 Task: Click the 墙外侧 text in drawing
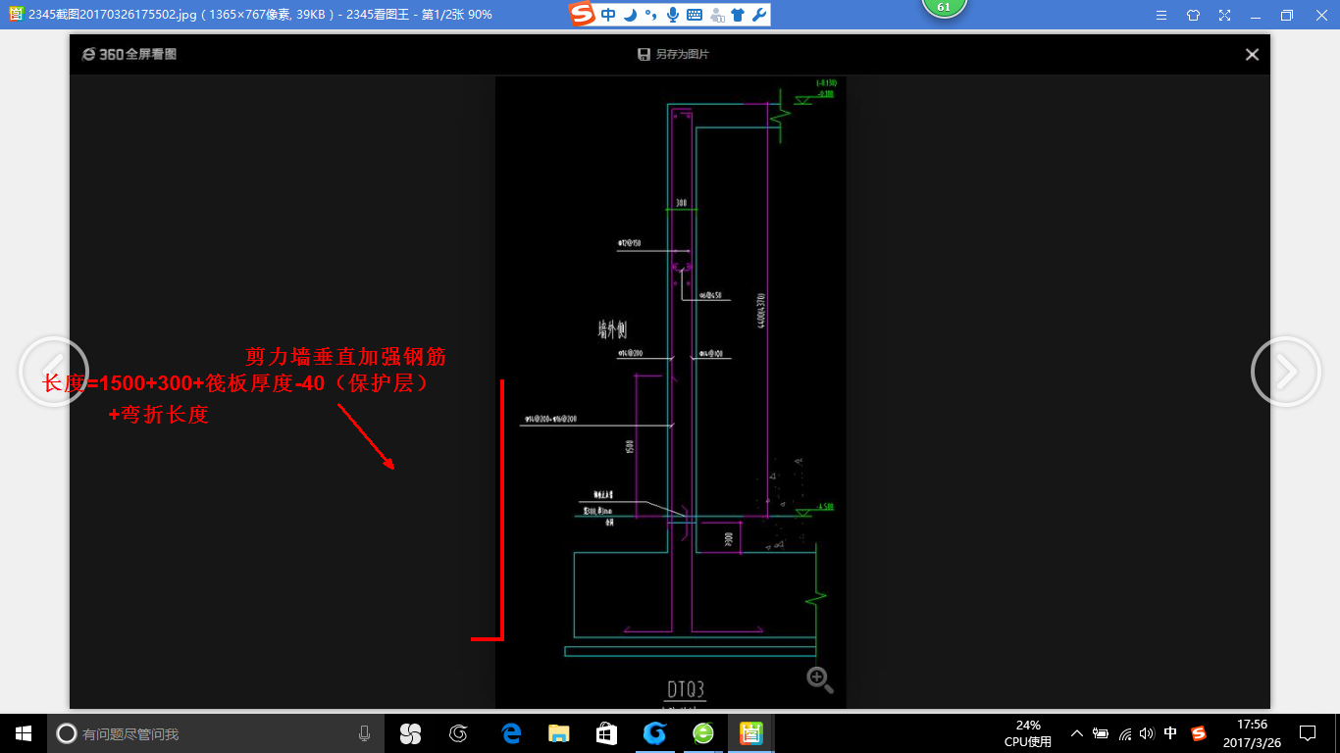(x=613, y=328)
